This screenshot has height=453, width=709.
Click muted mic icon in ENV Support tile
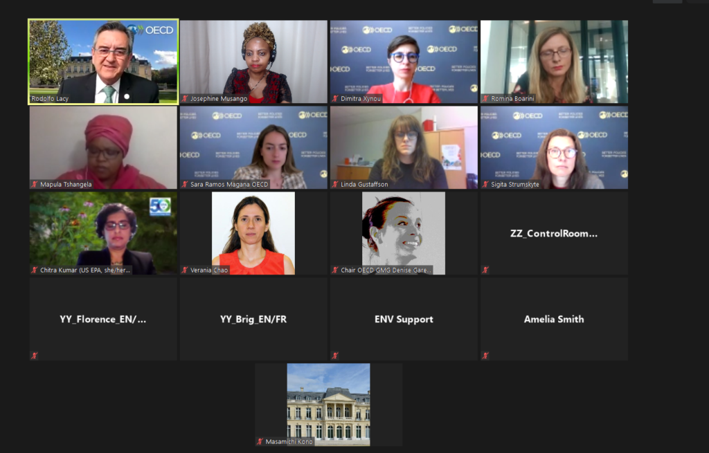coord(335,356)
